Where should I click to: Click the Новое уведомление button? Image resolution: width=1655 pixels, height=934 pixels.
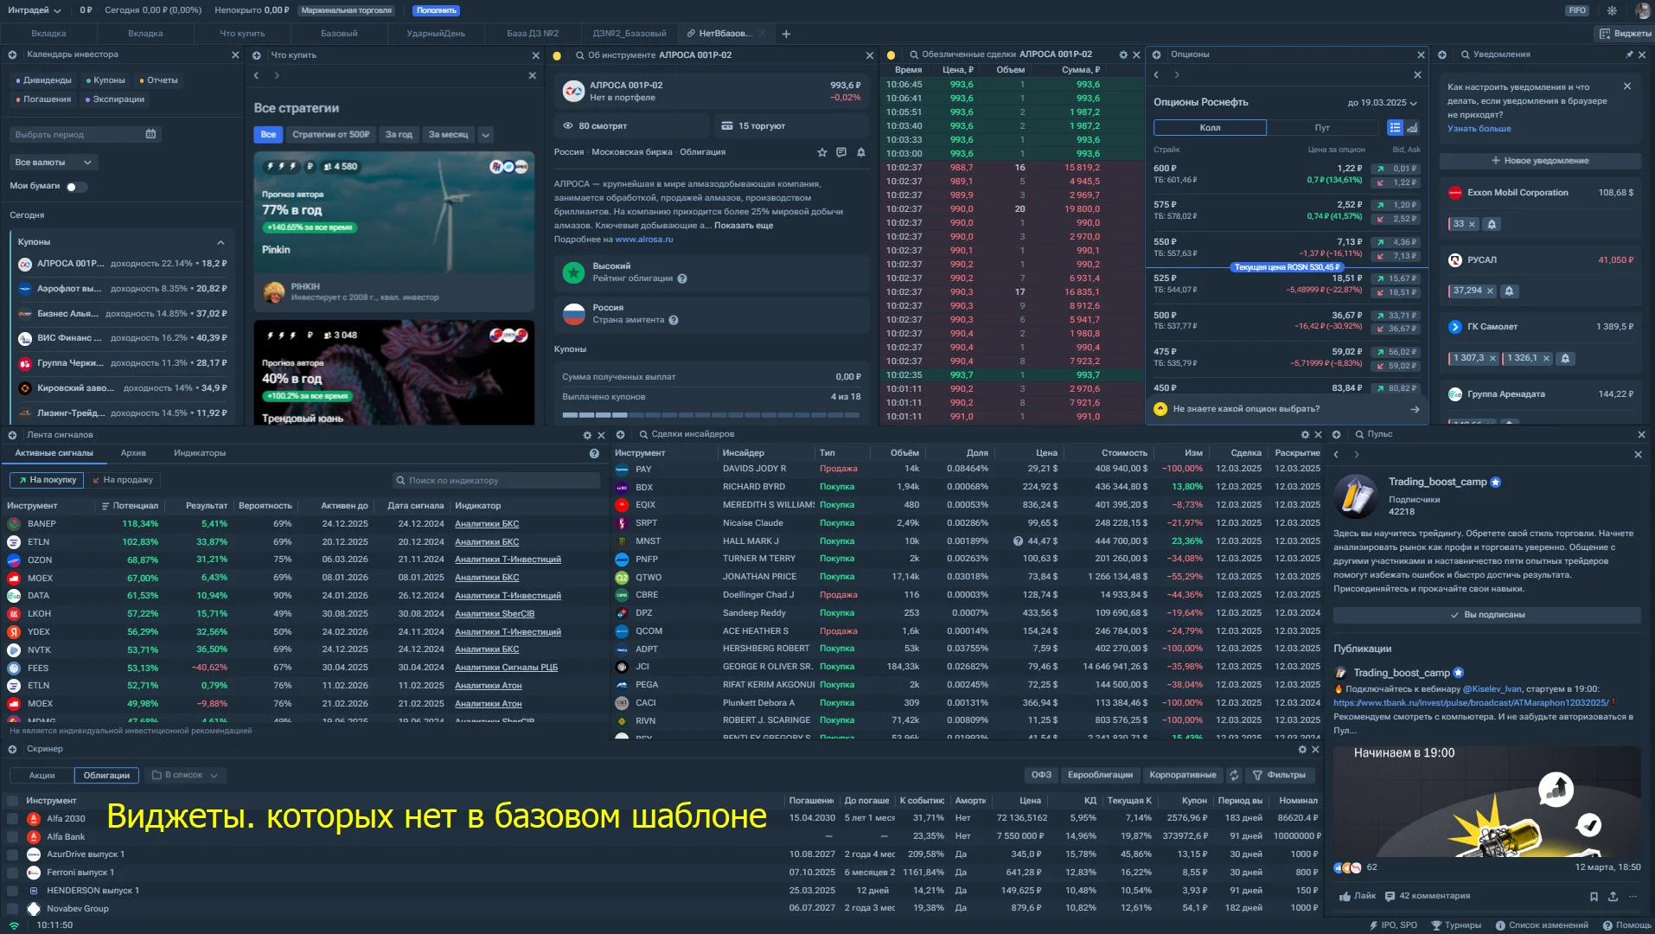(1540, 161)
